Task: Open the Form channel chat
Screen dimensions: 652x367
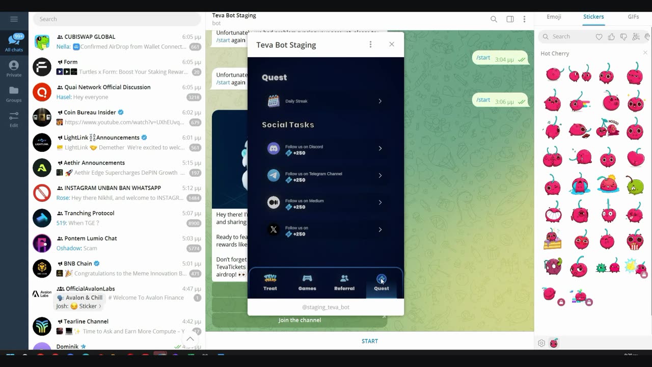Action: (117, 67)
